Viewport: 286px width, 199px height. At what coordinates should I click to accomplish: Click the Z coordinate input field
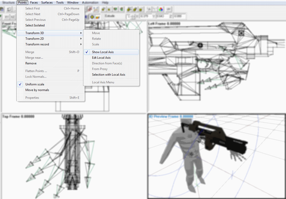pos(180,17)
